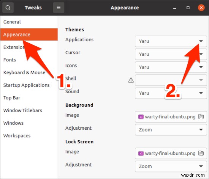
Task: Open the Applications theme dropdown
Action: tap(171, 41)
